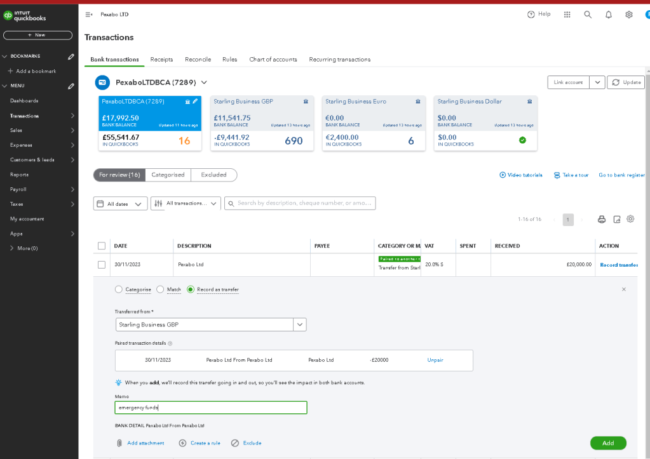Viewport: 650px width, 459px height.
Task: Click the PexaboLTDBCA account card edit pencil
Action: pyautogui.click(x=195, y=101)
